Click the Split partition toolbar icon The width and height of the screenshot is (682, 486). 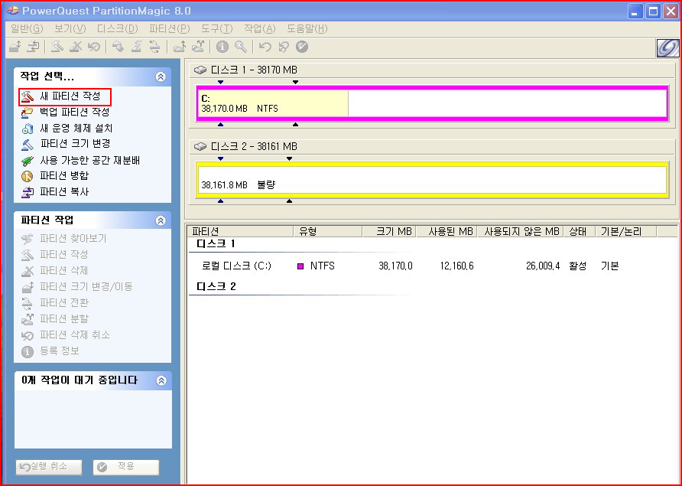click(198, 46)
